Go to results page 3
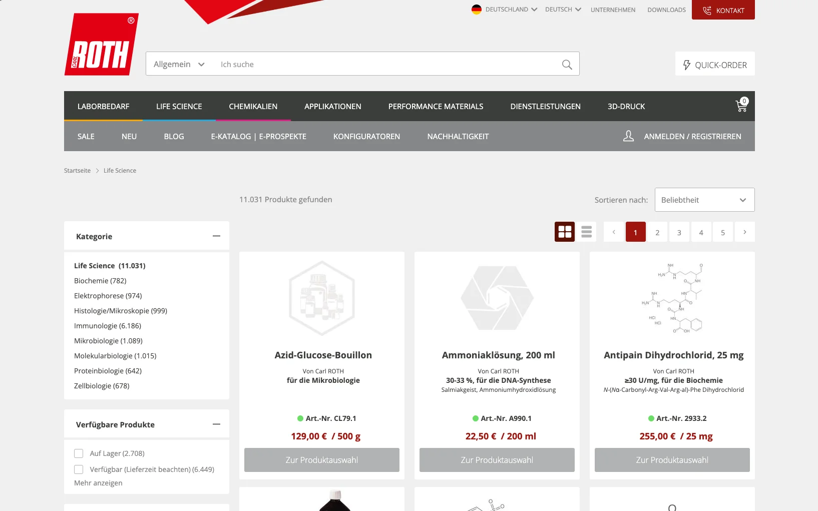Image resolution: width=818 pixels, height=511 pixels. 679,232
